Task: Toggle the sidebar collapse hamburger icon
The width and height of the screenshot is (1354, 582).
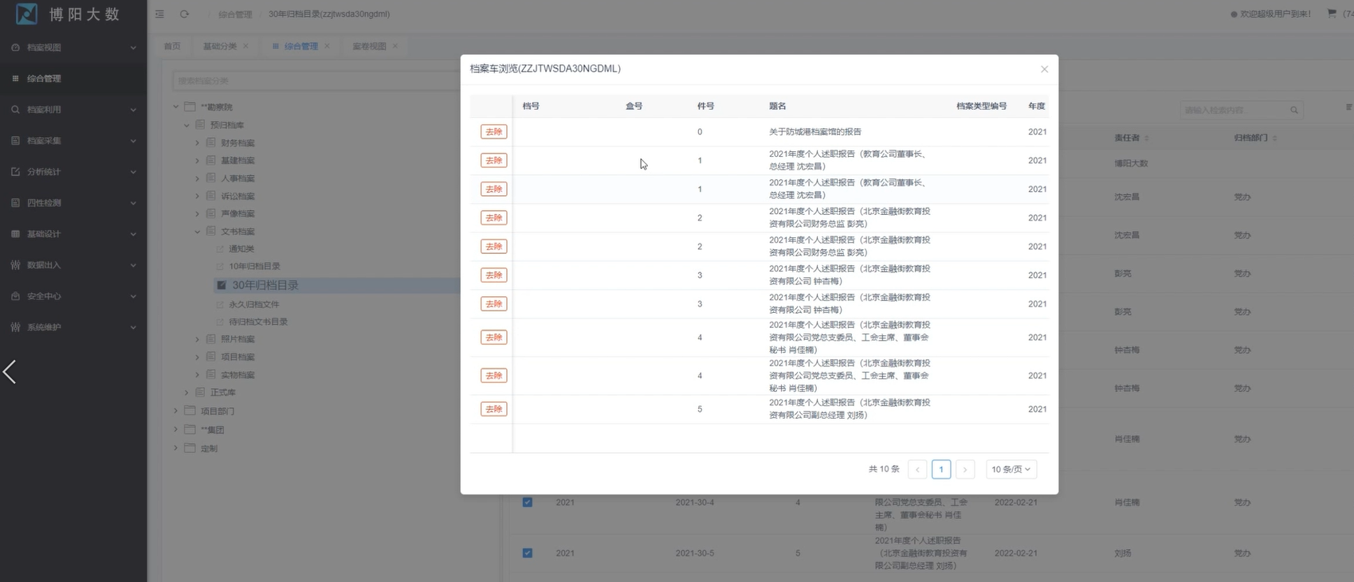Action: click(159, 14)
